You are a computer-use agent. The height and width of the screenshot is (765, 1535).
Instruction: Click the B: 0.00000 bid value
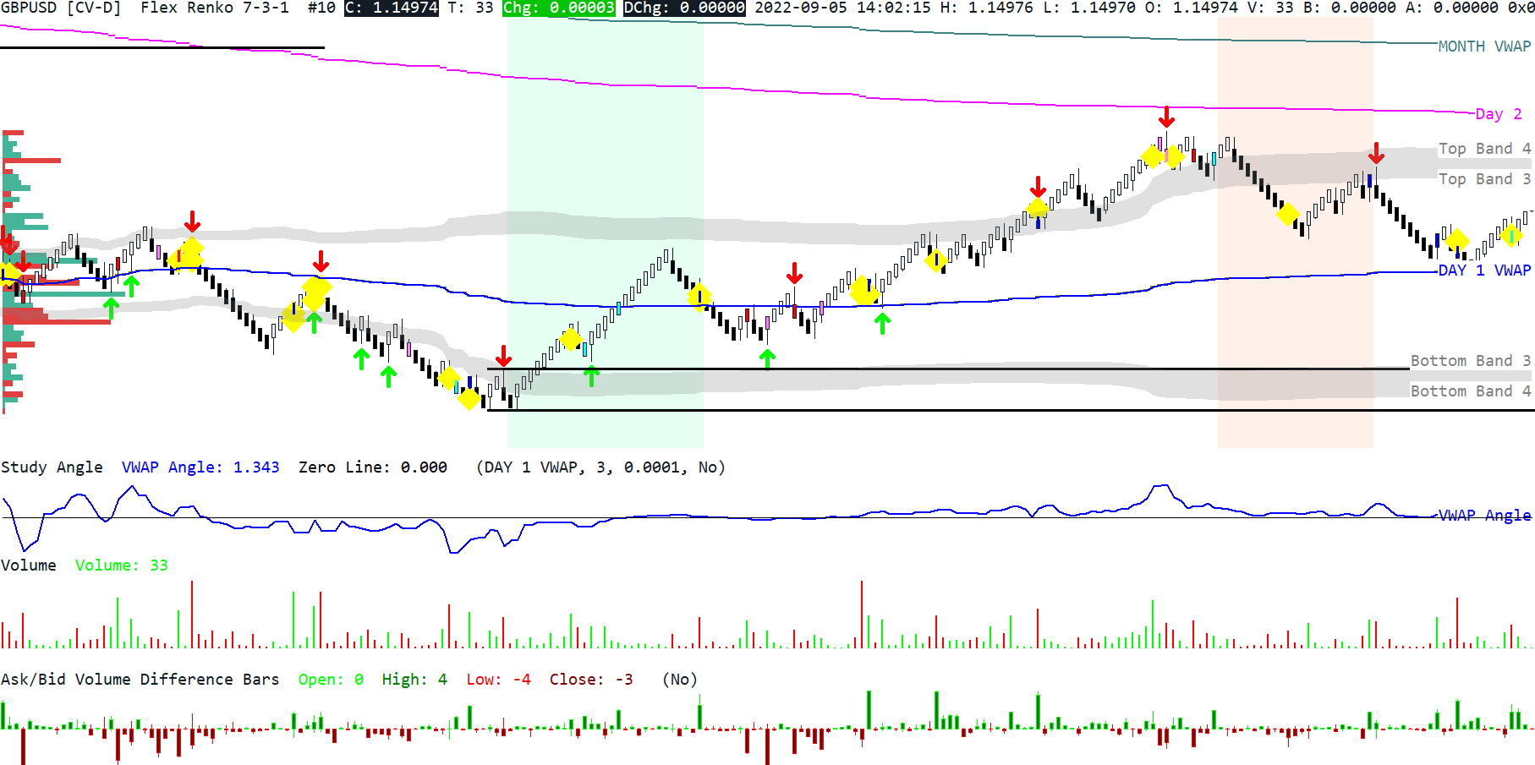click(1350, 8)
